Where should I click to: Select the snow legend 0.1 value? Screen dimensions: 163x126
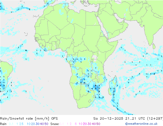pos(61,124)
